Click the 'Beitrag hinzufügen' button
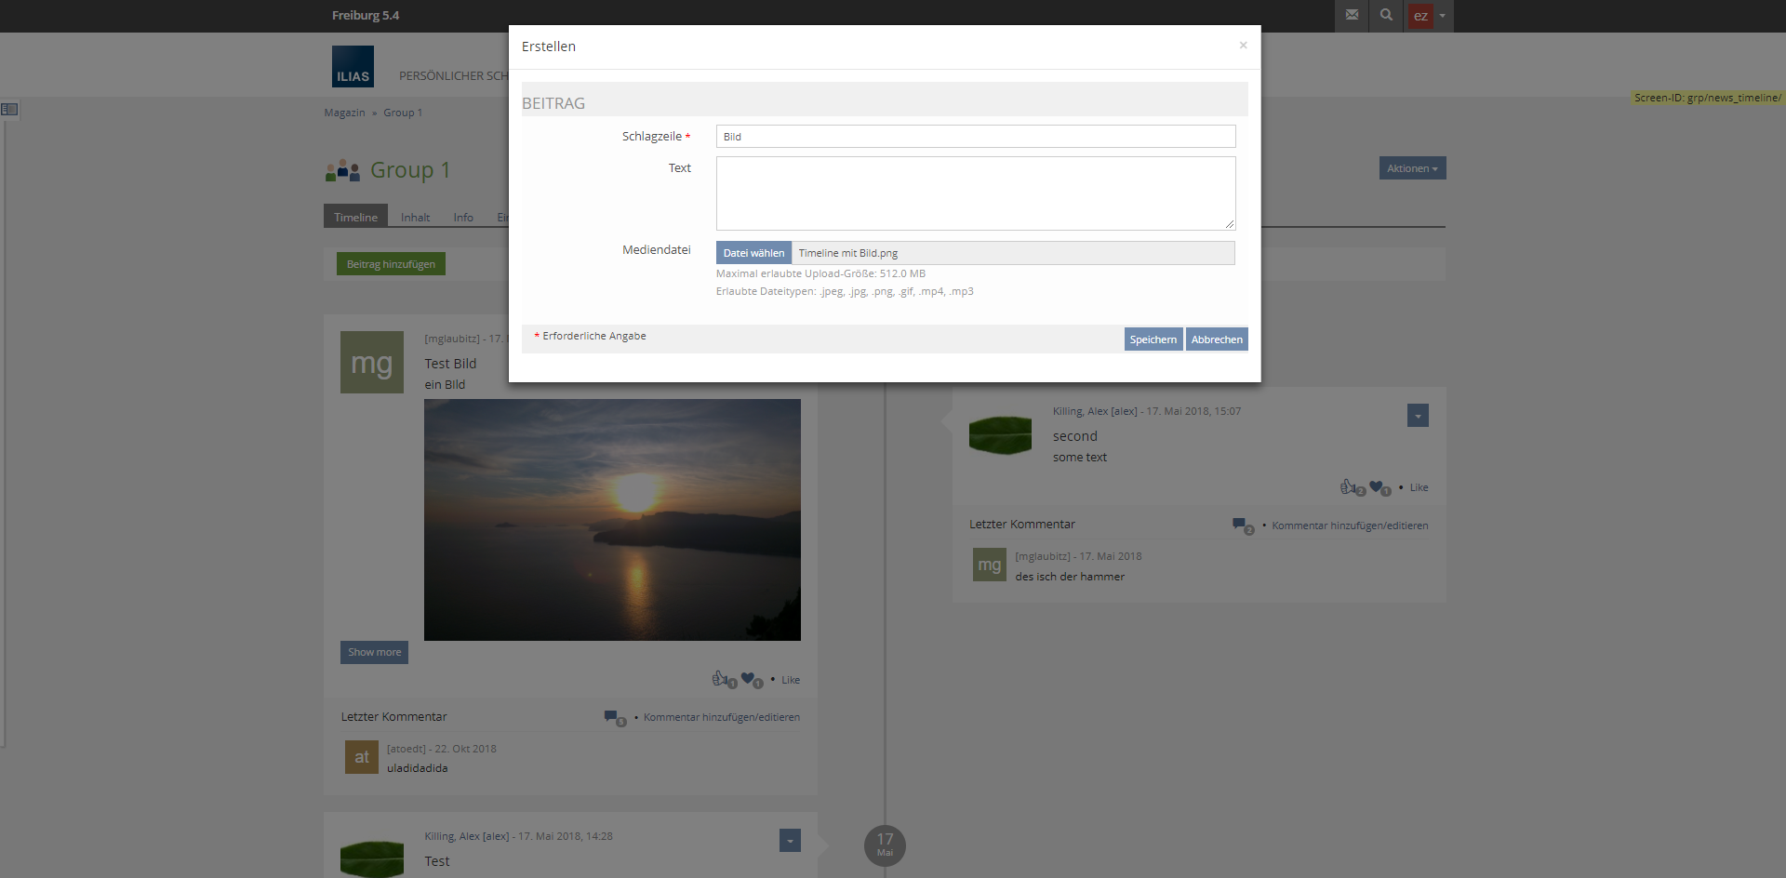The image size is (1786, 878). [392, 264]
